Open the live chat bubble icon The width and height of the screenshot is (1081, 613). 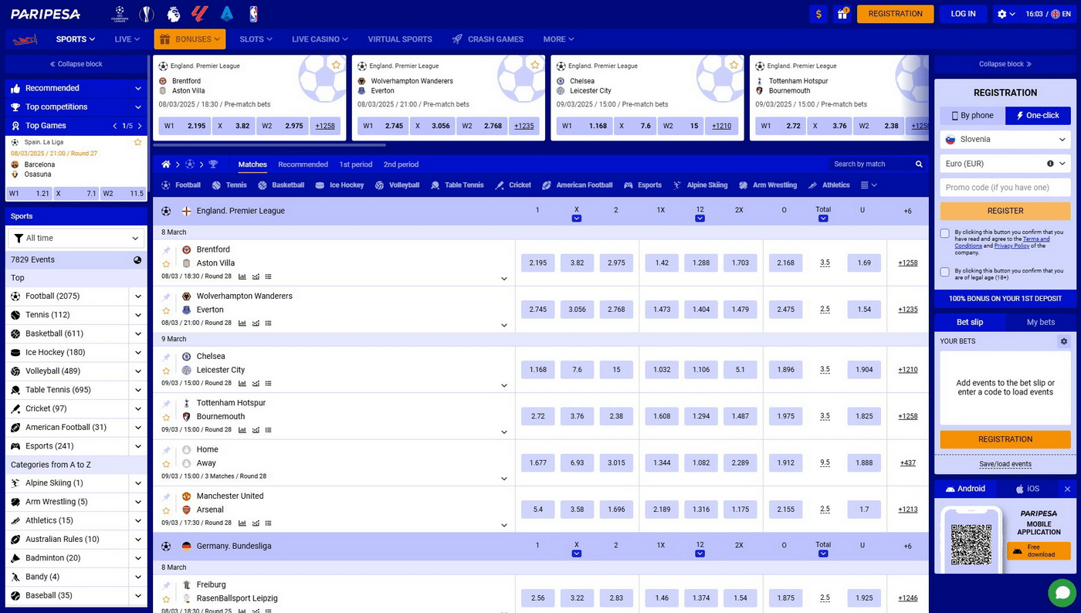click(1062, 593)
